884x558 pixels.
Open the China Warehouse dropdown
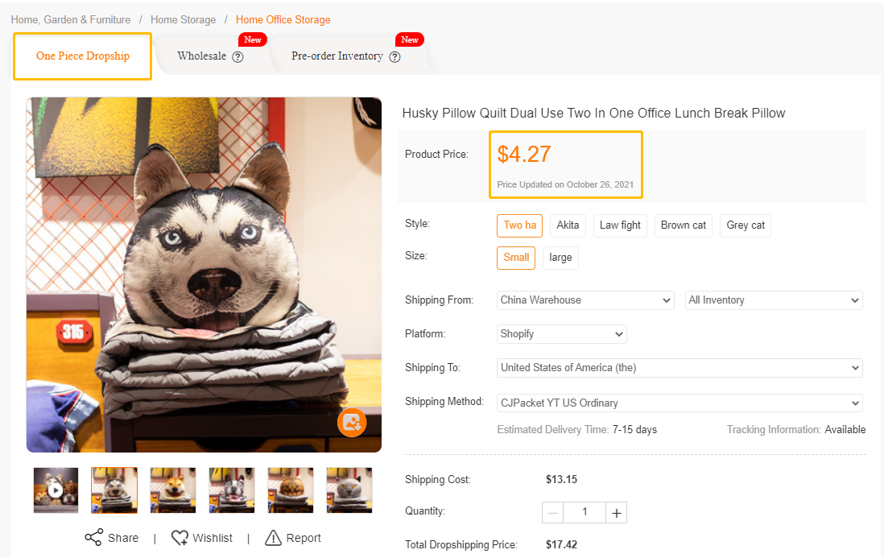click(x=585, y=300)
